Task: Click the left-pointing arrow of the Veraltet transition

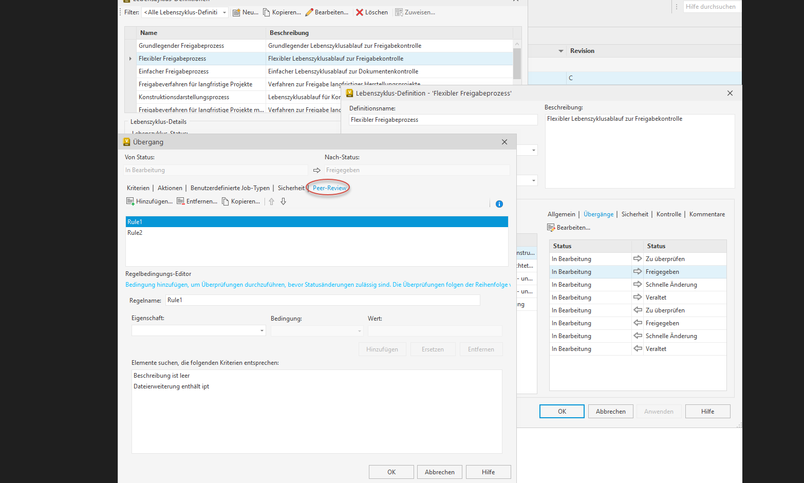Action: [x=638, y=348]
